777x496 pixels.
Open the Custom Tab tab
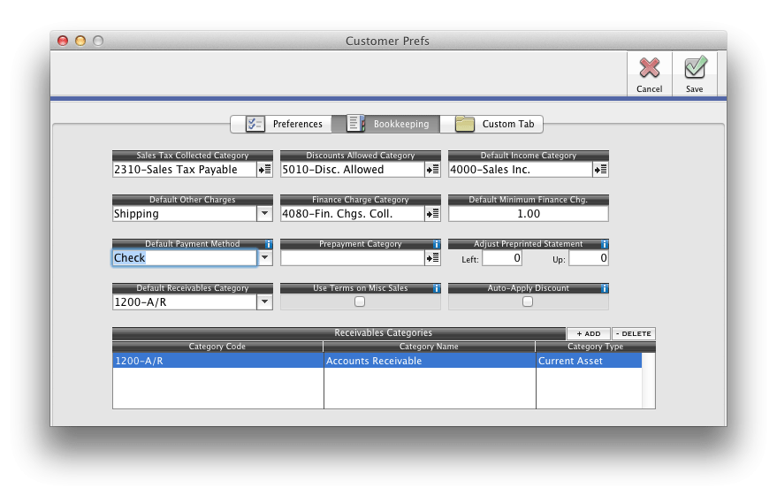click(492, 124)
